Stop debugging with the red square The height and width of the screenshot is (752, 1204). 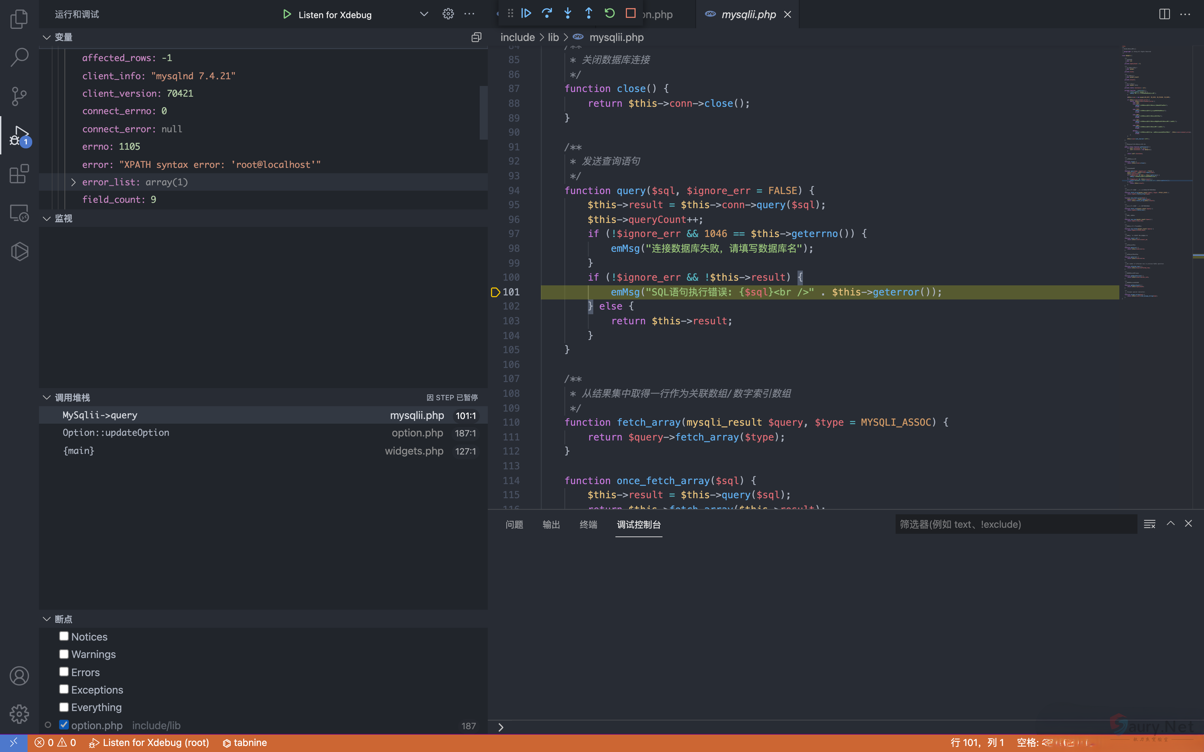[x=630, y=13]
